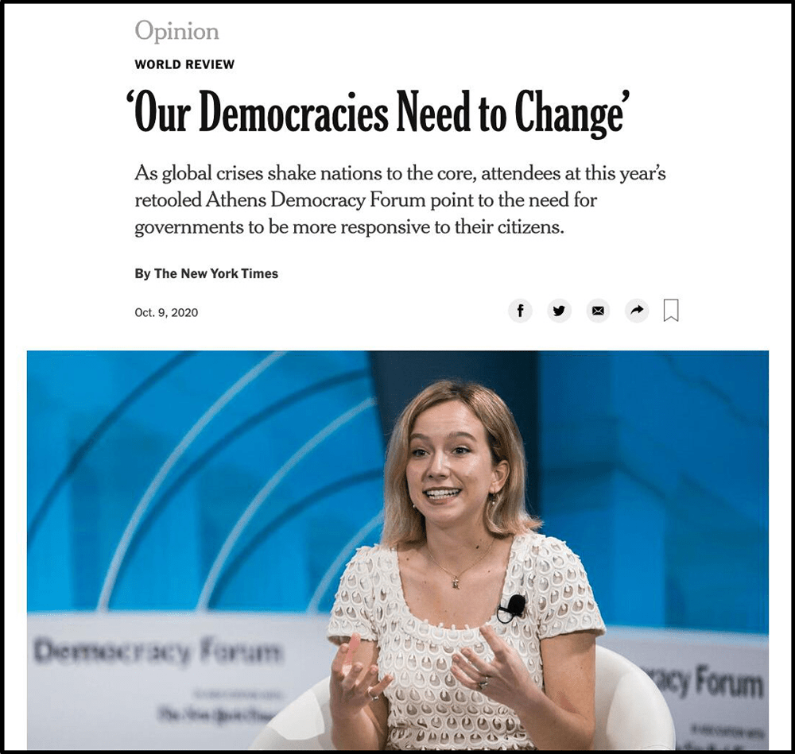Click the byline By The New York Times
Image resolution: width=795 pixels, height=754 pixels.
(x=207, y=273)
